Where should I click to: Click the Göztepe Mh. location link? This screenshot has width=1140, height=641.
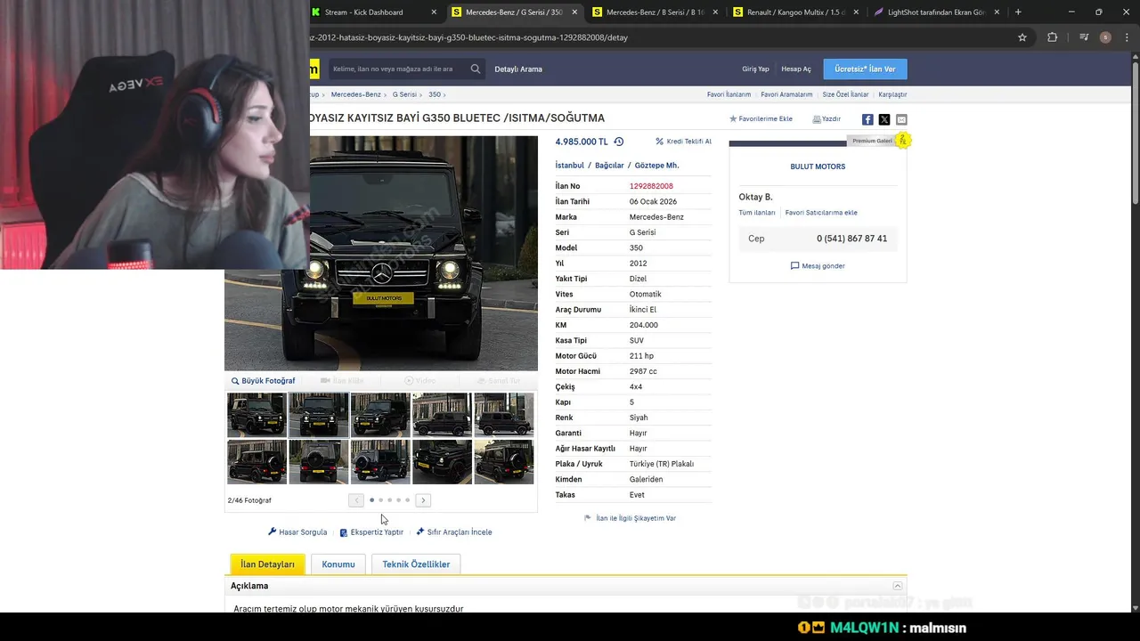coord(656,166)
